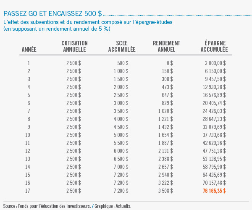252x210 pixels.
Task: Select the savings amount 24 426,03 $
Action: (213, 111)
